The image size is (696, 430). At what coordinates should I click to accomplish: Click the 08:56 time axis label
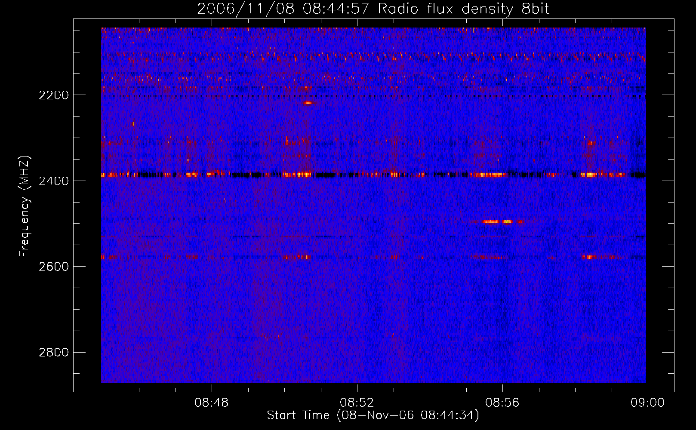point(502,403)
